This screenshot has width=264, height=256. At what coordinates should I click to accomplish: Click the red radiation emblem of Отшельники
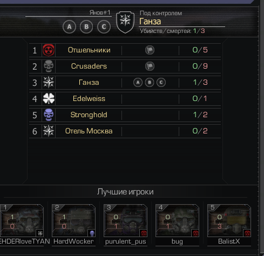pos(49,50)
